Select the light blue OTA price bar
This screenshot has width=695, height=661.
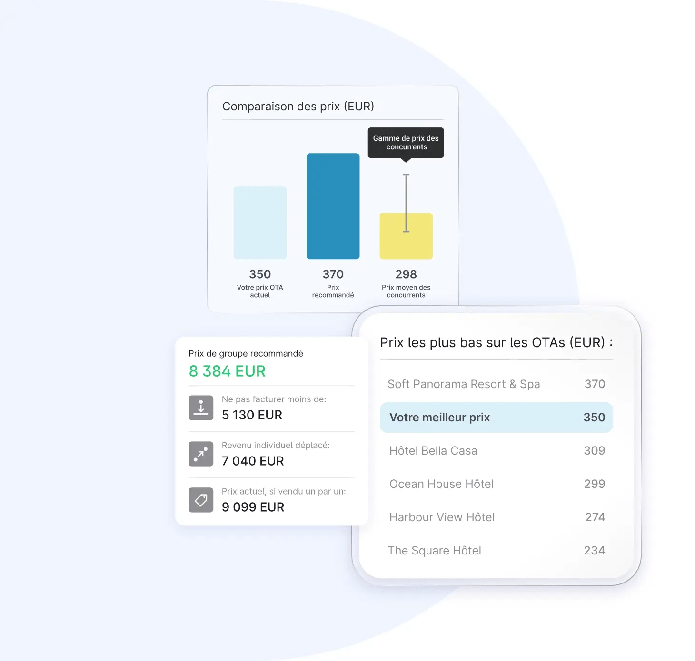click(260, 223)
